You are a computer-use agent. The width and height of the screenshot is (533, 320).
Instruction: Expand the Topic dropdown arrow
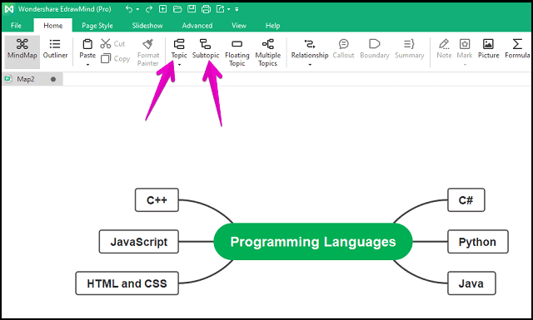pos(180,65)
